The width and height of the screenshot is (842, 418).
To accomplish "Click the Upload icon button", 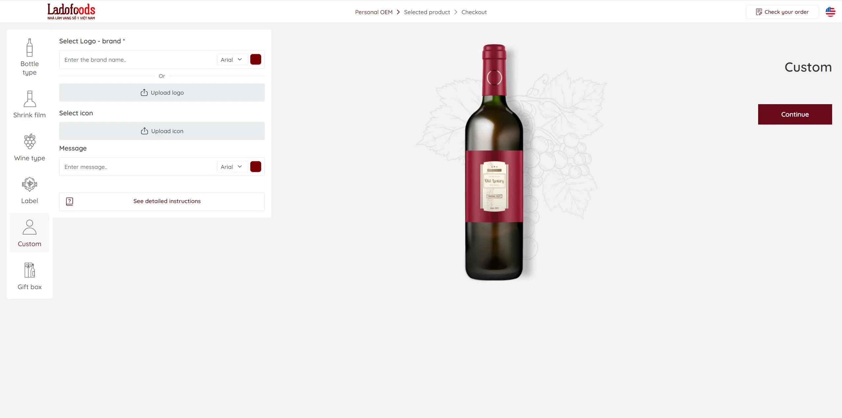I will (162, 131).
